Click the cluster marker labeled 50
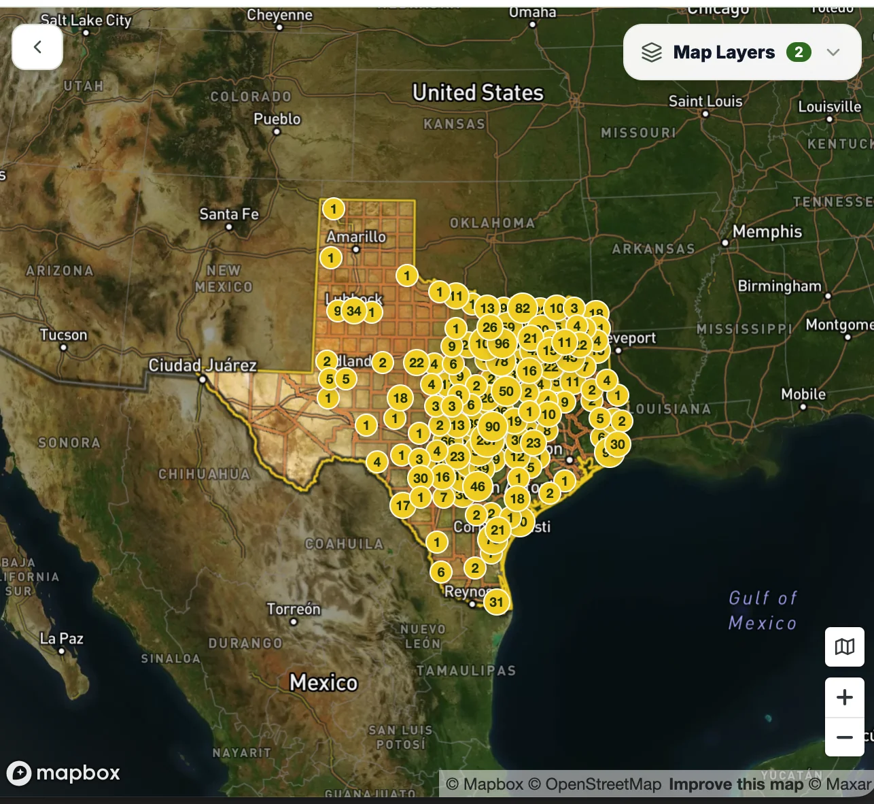This screenshot has height=804, width=874. (x=506, y=391)
